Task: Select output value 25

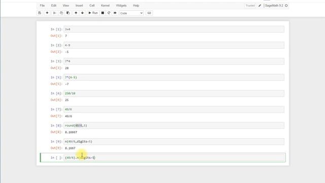Action: click(x=67, y=100)
